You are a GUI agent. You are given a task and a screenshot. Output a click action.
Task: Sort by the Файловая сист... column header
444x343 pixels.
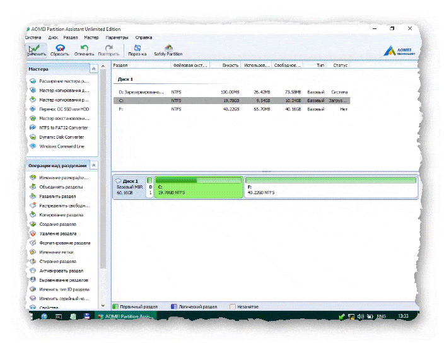(190, 66)
